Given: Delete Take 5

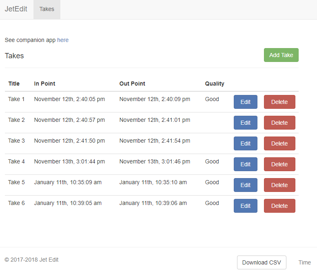Looking at the screenshot, I should click(279, 185).
